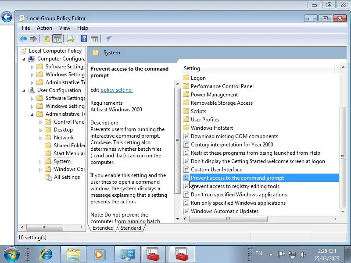Click the network tray icon

pyautogui.click(x=292, y=255)
